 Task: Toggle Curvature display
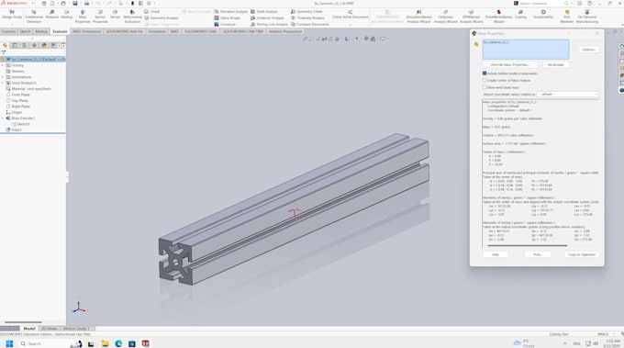coord(225,24)
